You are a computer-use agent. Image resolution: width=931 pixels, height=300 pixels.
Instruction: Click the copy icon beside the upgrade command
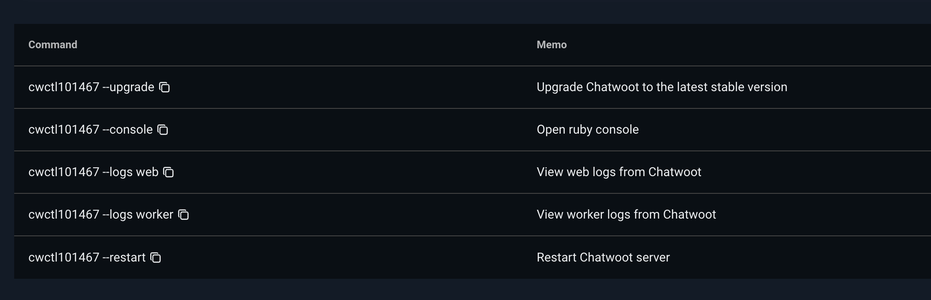click(x=165, y=87)
